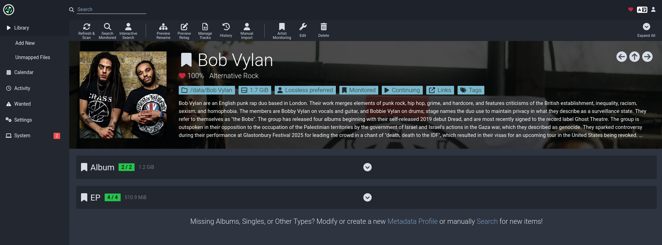Screen dimensions: 662x245
Task: Click the Edit wrench icon
Action: 302,27
